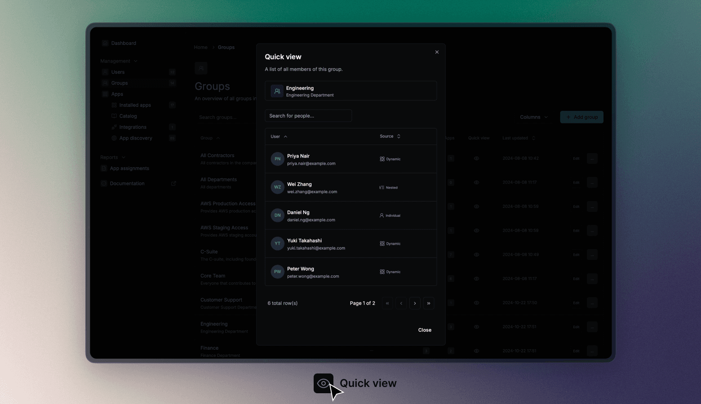Open Quick view eye for All Departments row
This screenshot has height=404, width=701.
coord(476,183)
